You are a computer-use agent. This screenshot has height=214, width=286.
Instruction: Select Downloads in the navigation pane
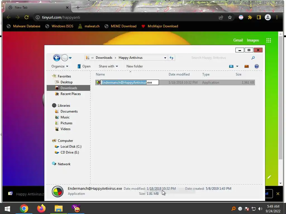coord(68,88)
